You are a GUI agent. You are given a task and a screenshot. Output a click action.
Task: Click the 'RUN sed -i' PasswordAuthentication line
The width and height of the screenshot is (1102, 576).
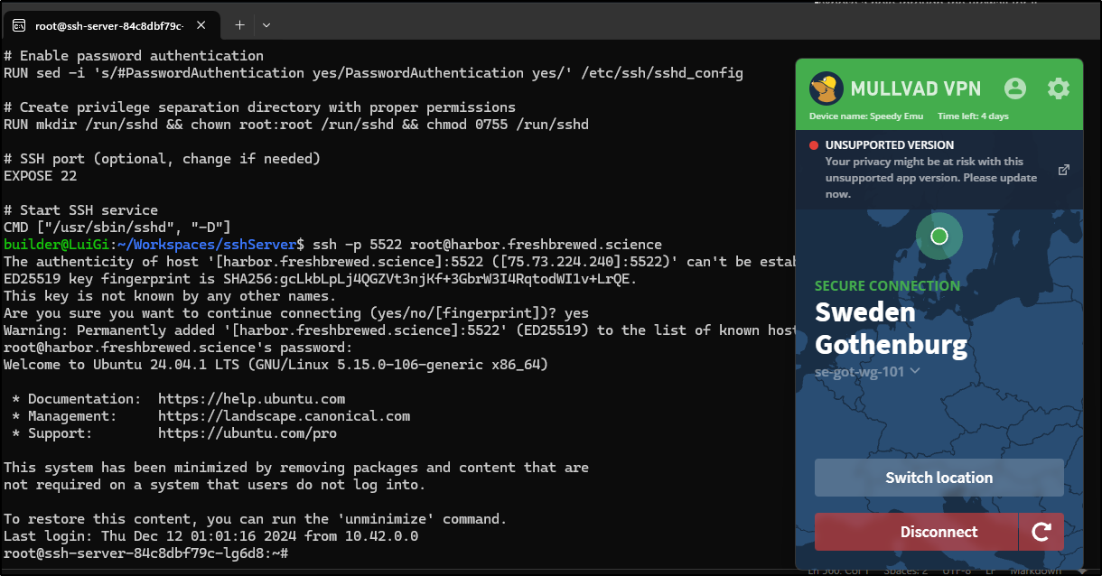click(373, 73)
